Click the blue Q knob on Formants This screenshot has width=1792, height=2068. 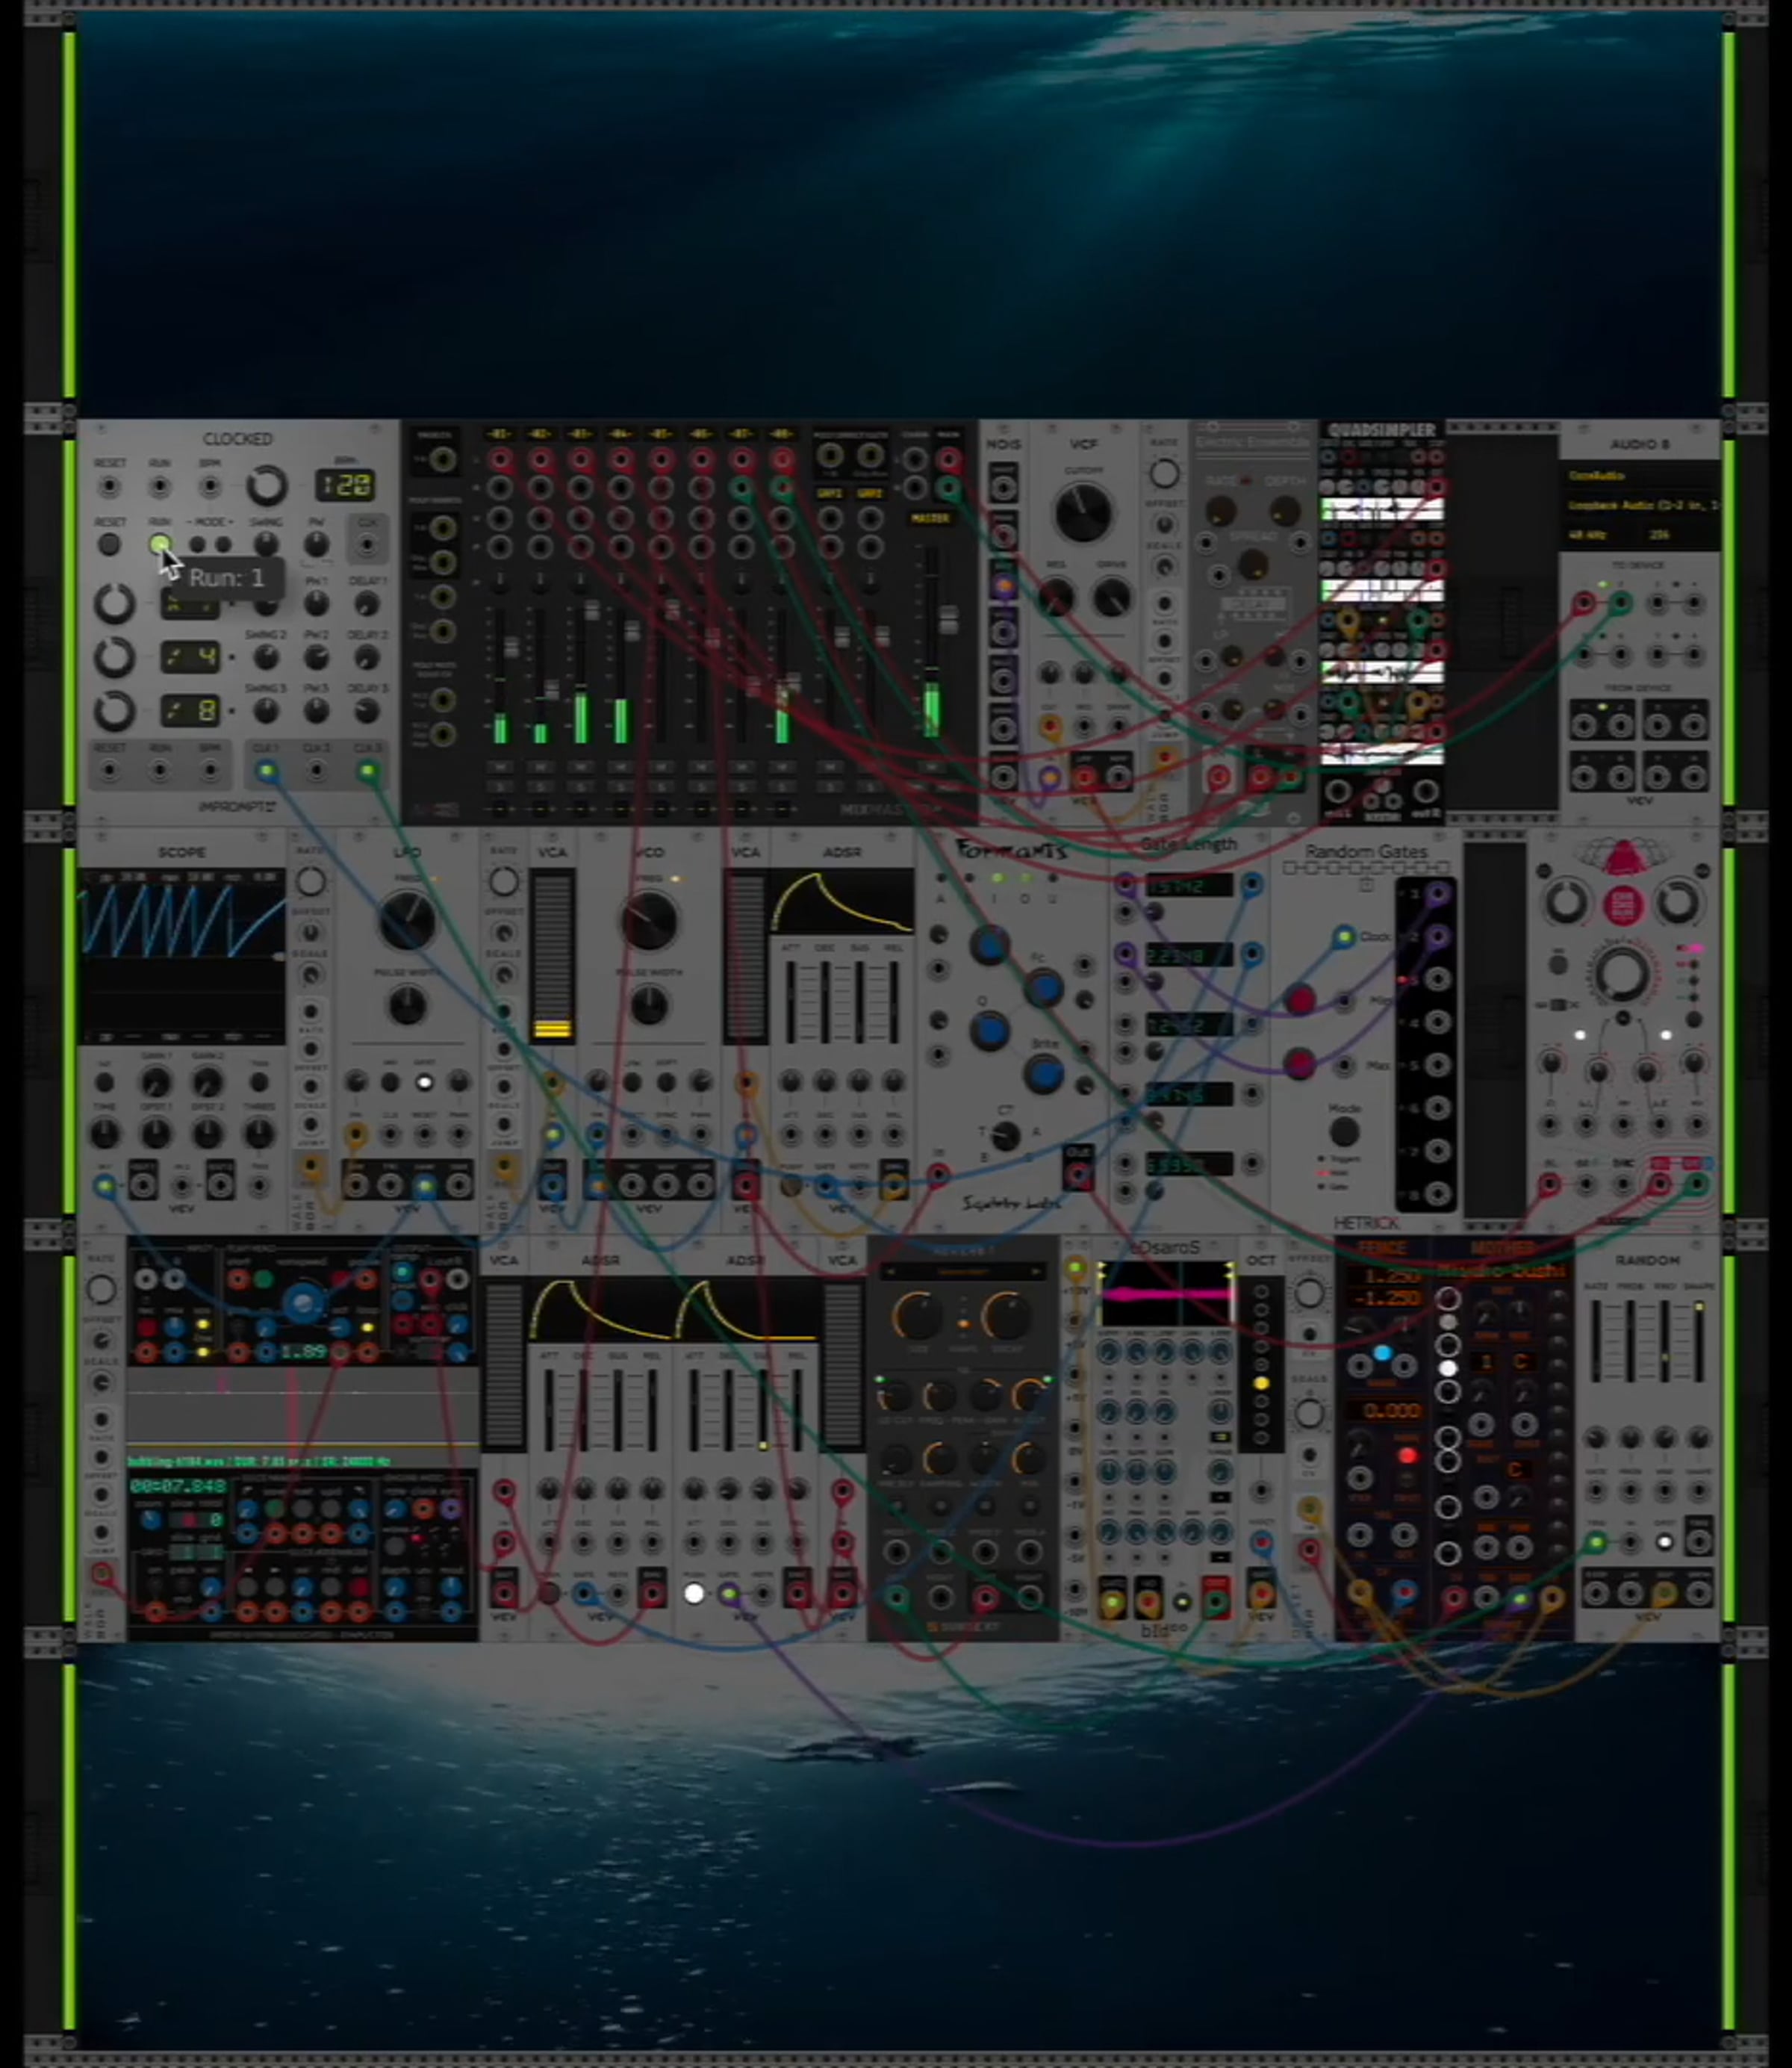(x=989, y=1030)
